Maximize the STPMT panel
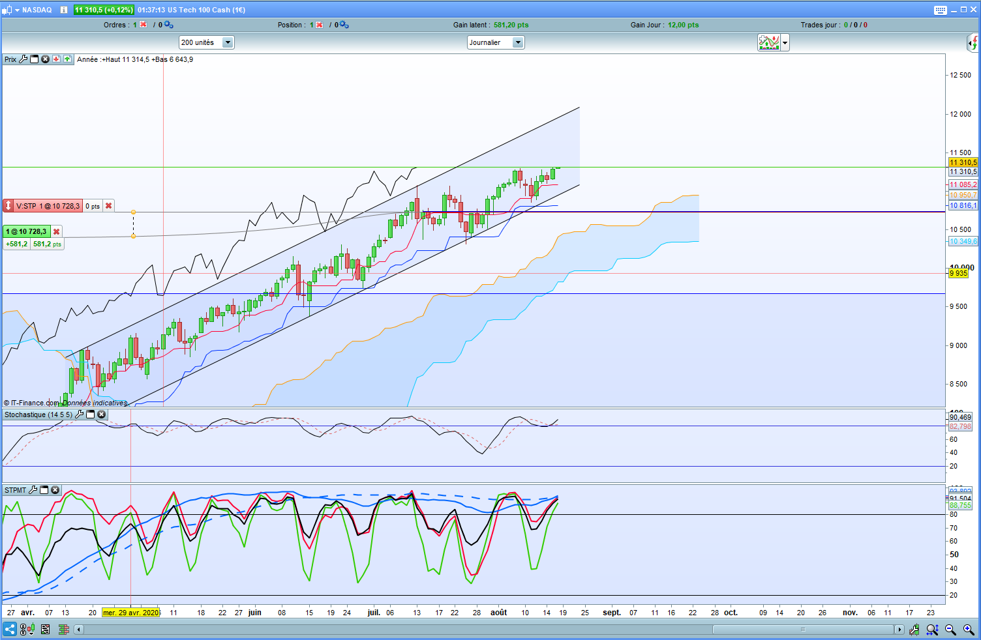 coord(44,490)
